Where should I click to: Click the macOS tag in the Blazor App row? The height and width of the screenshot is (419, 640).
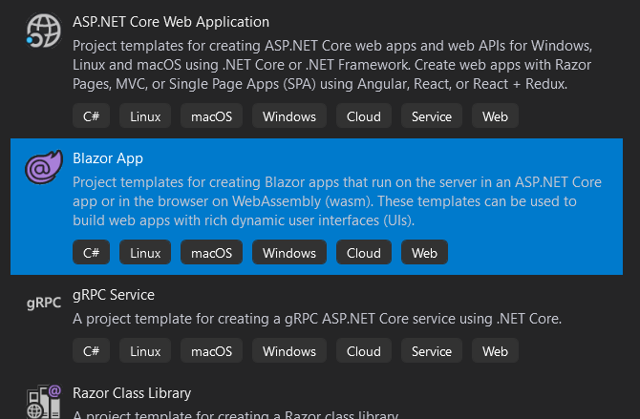tap(211, 253)
